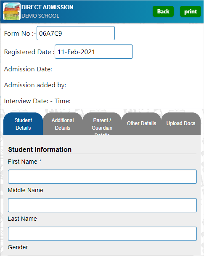Click the stacked books school logo

[12, 11]
